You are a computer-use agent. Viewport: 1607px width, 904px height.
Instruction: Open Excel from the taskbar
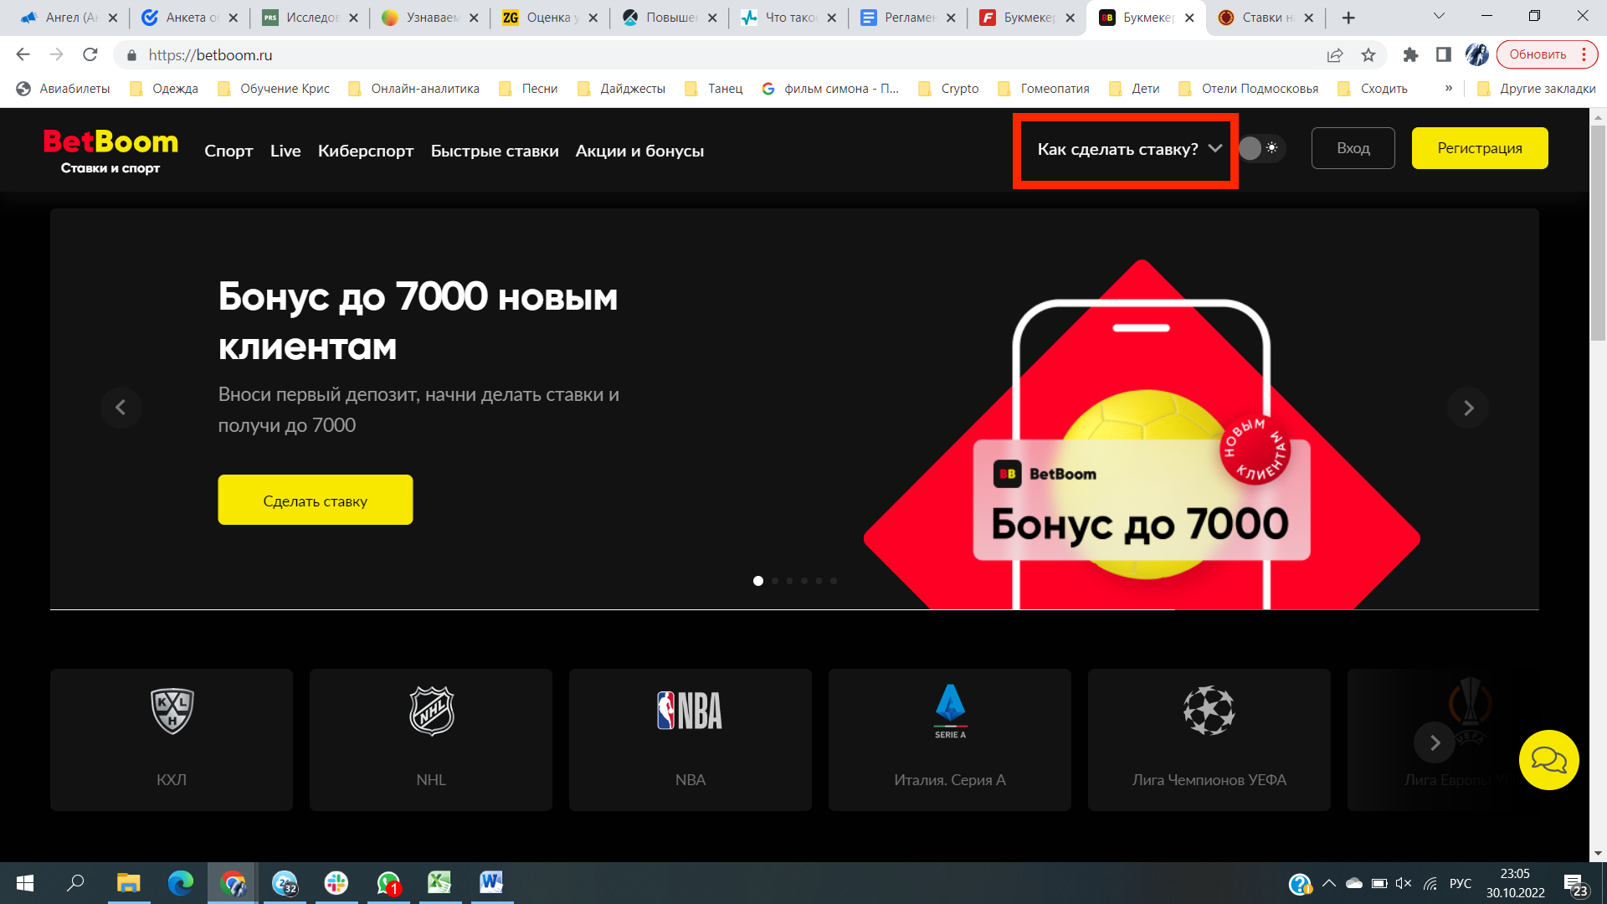[439, 883]
